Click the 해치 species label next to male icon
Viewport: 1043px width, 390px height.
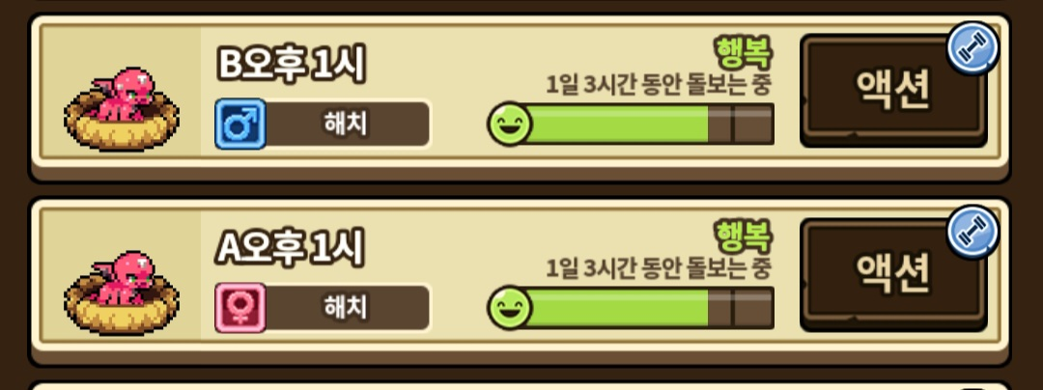pyautogui.click(x=346, y=124)
